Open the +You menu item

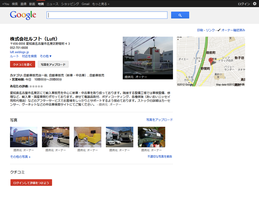pyautogui.click(x=6, y=4)
